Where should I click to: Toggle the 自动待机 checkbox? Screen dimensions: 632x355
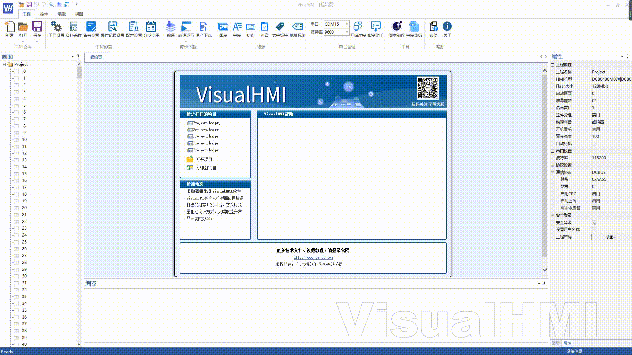pyautogui.click(x=594, y=144)
